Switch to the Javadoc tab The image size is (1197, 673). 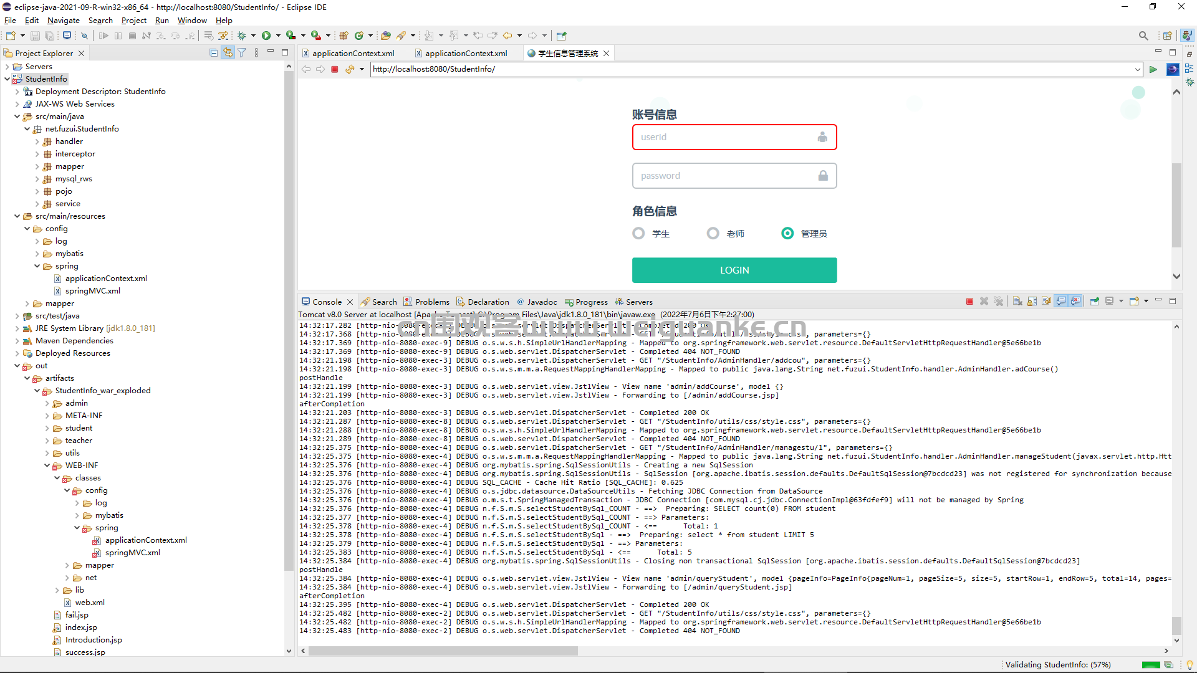537,302
